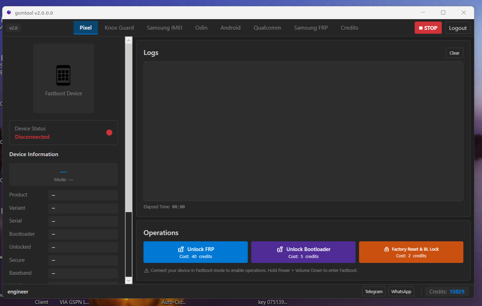Open the Odin tab
Viewport: 482px width, 306px height.
pos(201,28)
